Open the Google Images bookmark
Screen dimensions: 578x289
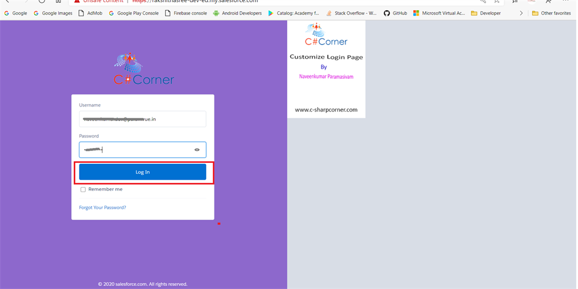point(53,13)
